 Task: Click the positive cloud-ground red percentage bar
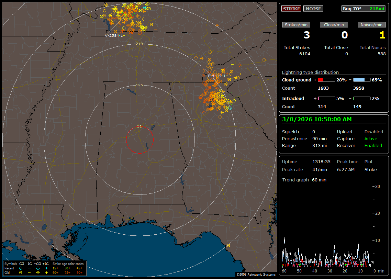326,80
